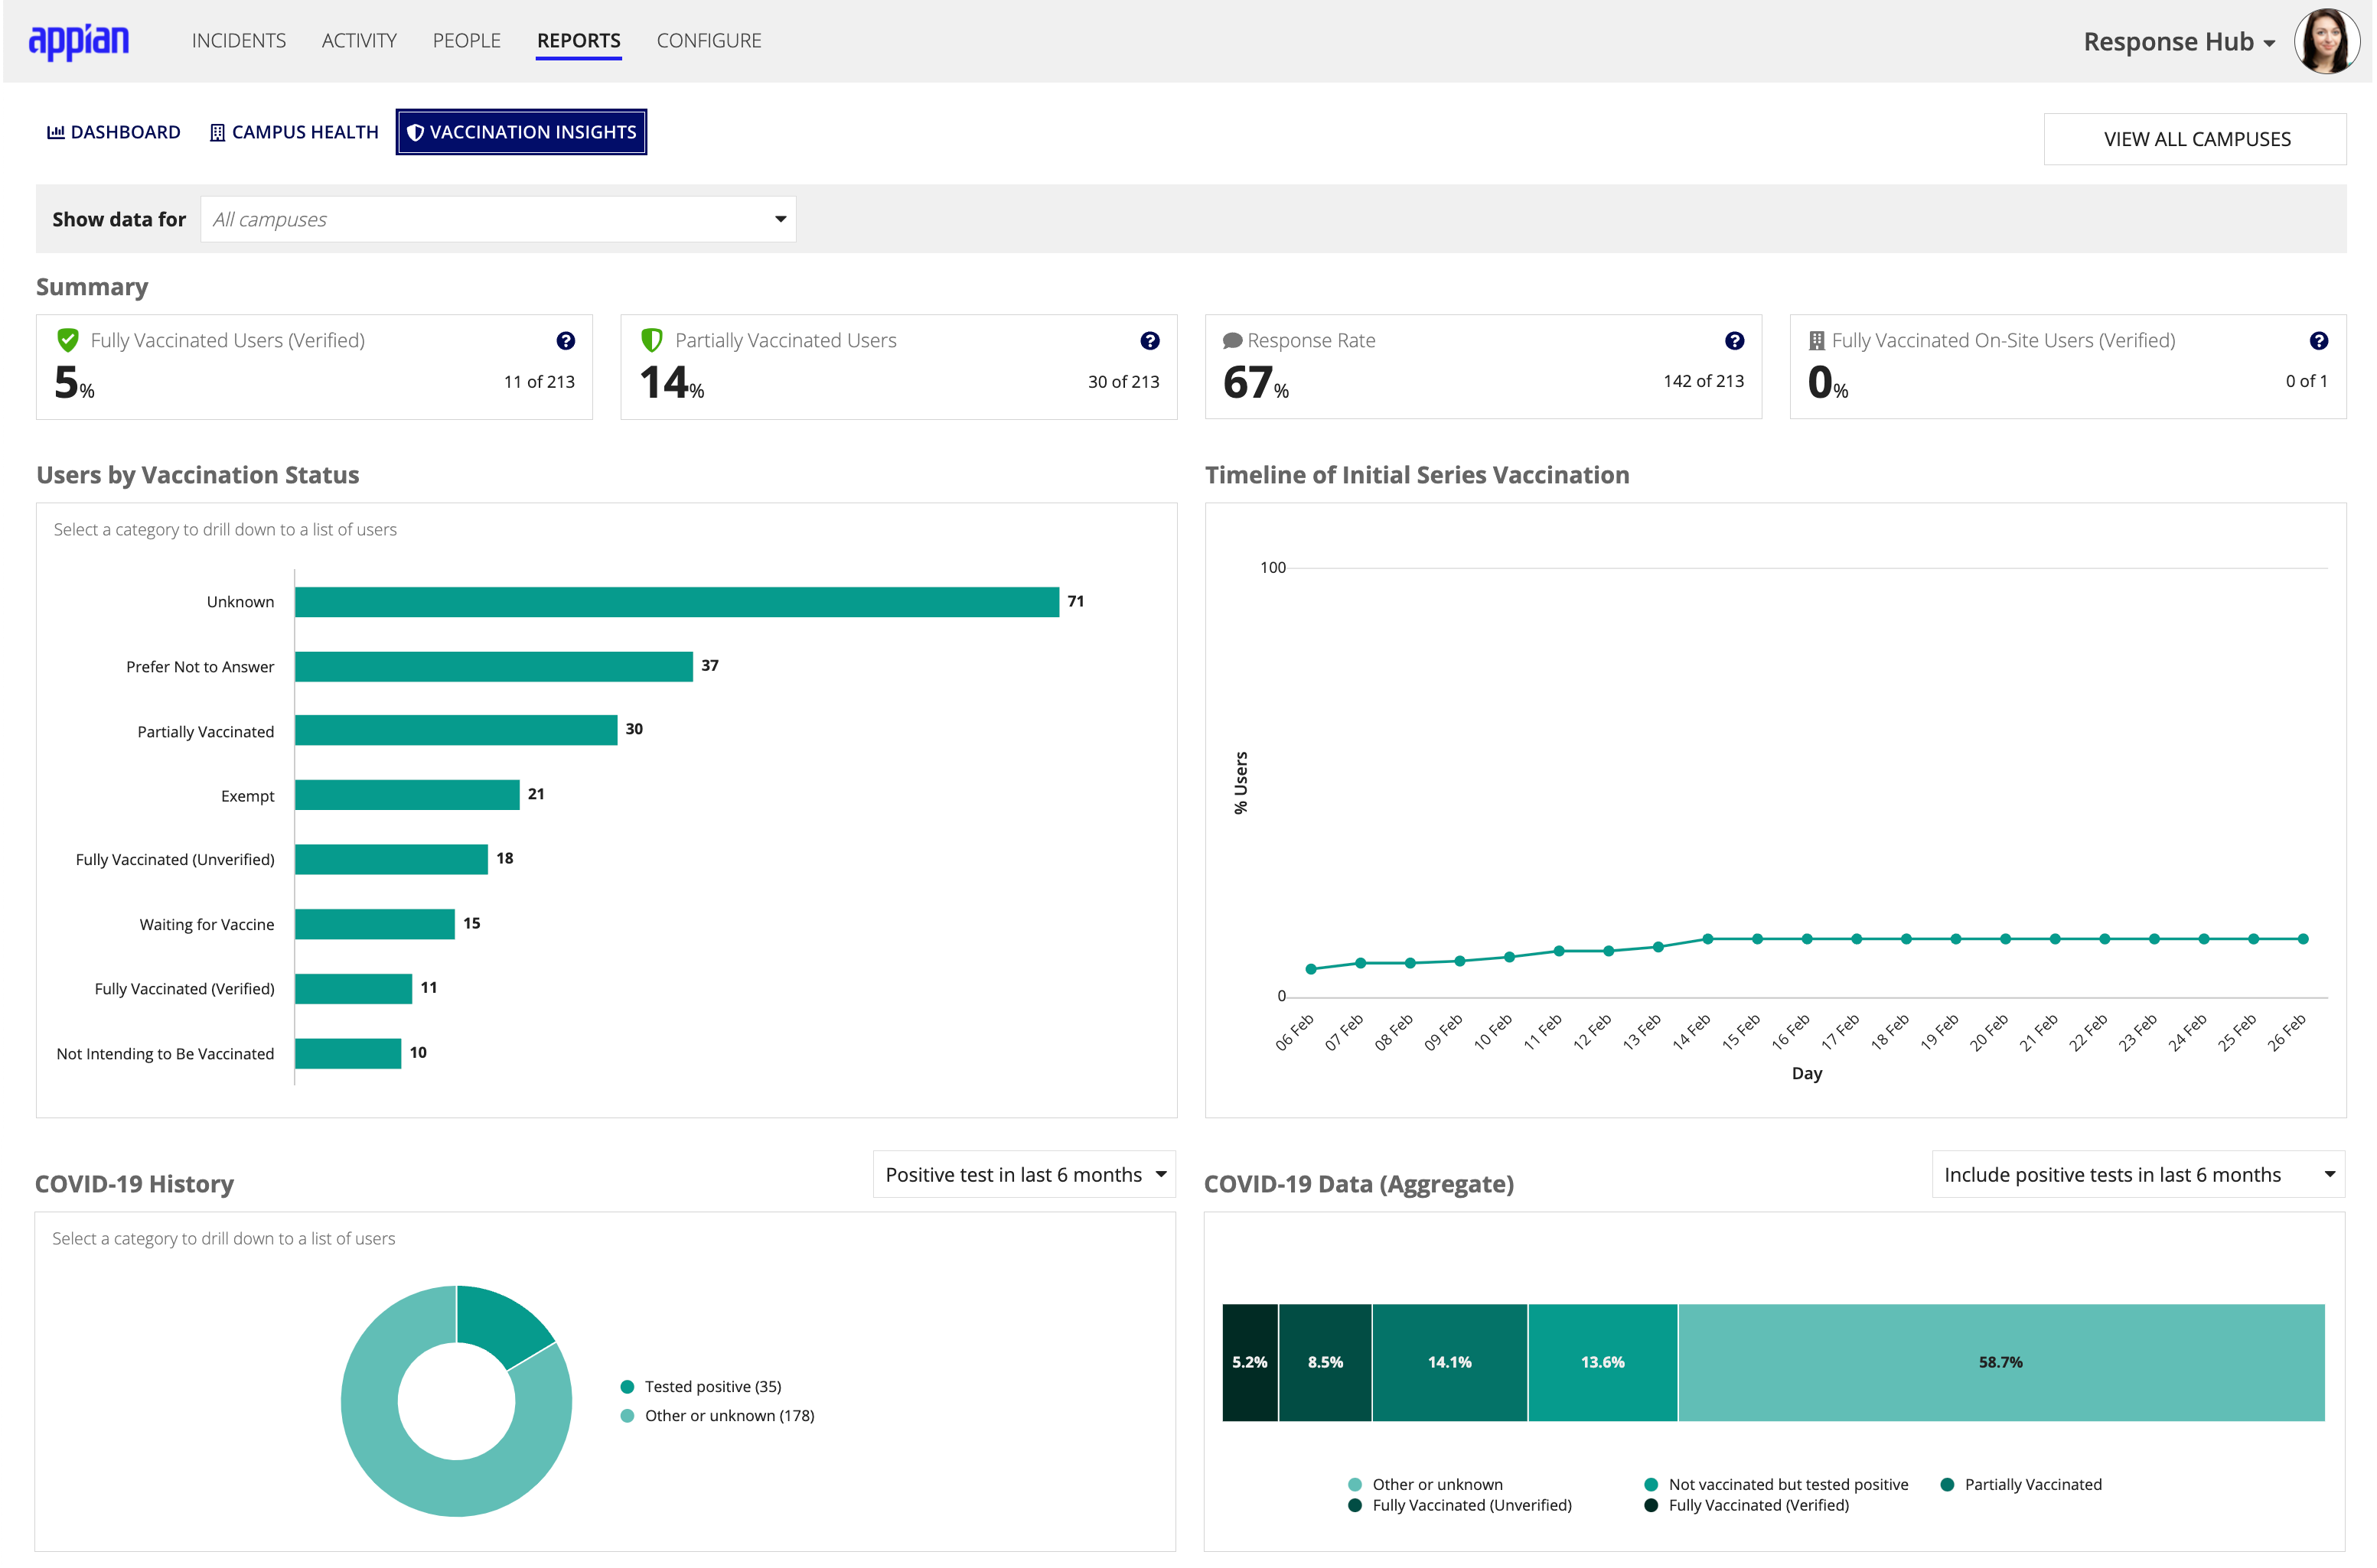Open the Dashboard report view
Image resolution: width=2377 pixels, height=1568 pixels.
[x=114, y=132]
